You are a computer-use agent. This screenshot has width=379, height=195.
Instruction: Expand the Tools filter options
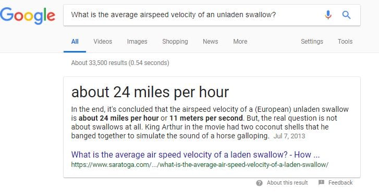click(345, 42)
